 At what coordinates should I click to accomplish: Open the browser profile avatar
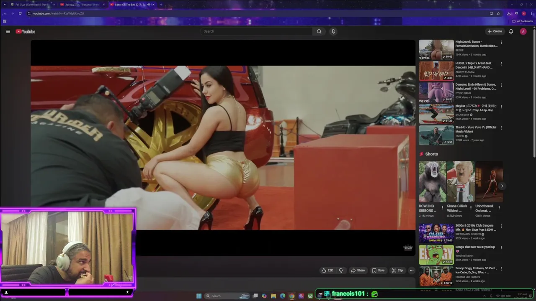523,13
